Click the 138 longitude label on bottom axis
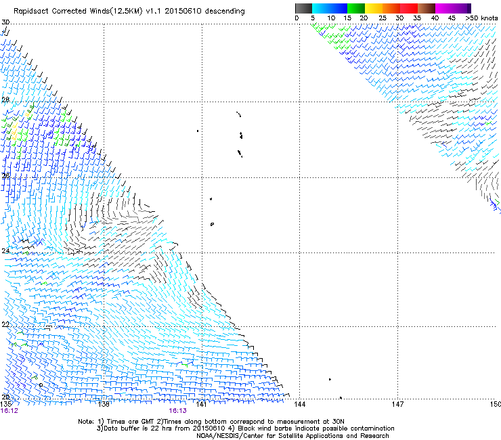This screenshot has height=440, width=501. click(x=104, y=404)
